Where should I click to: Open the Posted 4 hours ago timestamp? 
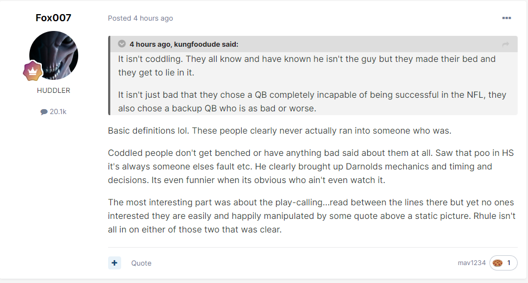point(140,18)
